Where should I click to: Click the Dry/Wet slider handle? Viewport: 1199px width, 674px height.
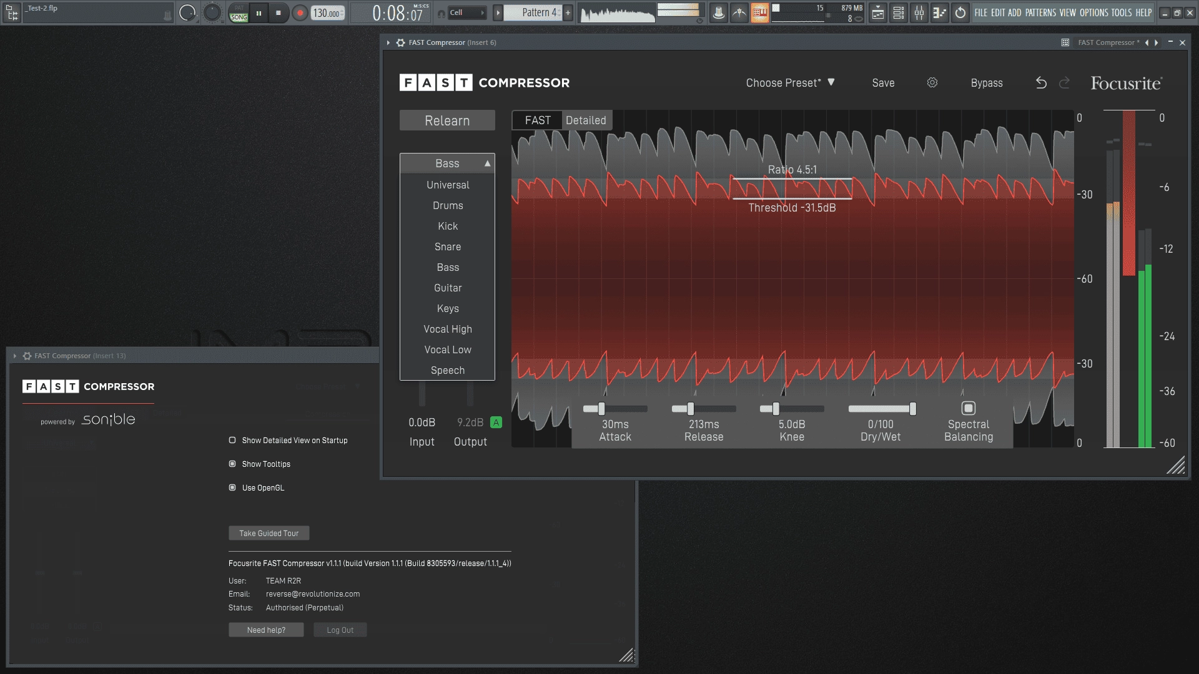[913, 409]
